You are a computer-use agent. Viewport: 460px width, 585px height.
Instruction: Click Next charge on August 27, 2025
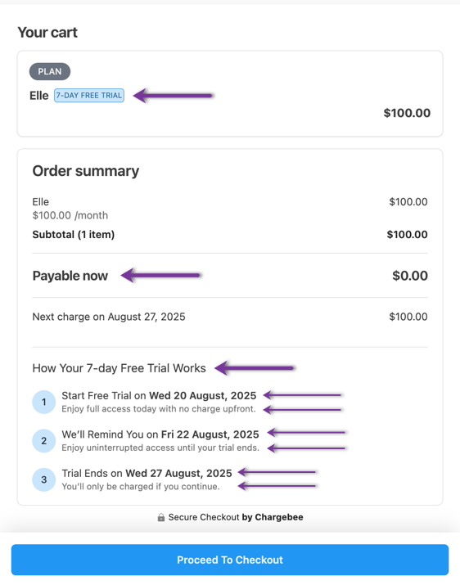pyautogui.click(x=109, y=317)
